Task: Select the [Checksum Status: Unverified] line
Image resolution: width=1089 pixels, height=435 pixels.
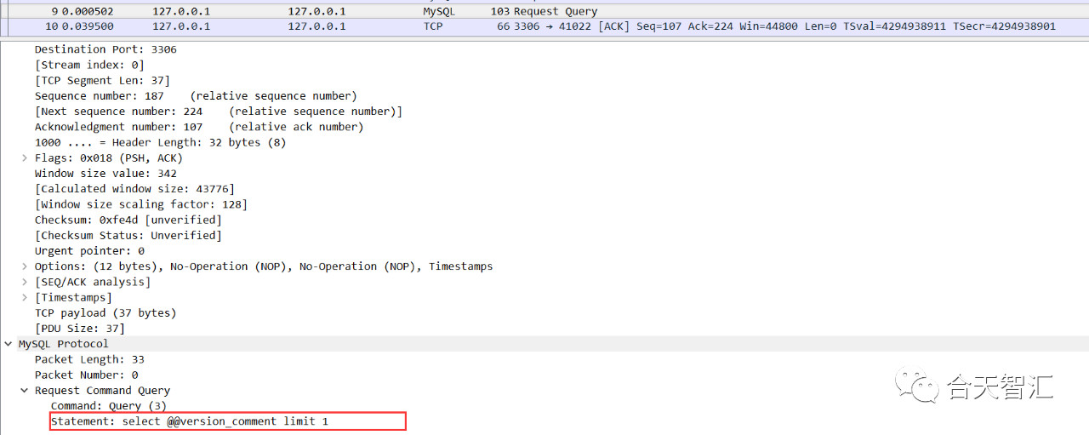Action: 128,235
